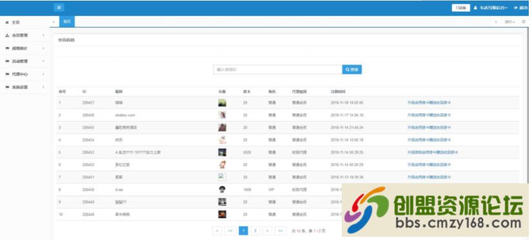Click registration time 2018-11-18 18:02:05
This screenshot has height=240, width=532.
pos(347,102)
